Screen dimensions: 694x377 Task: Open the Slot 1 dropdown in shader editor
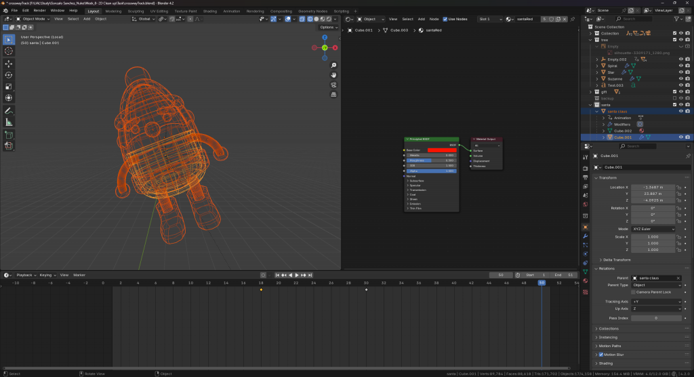tap(491, 19)
